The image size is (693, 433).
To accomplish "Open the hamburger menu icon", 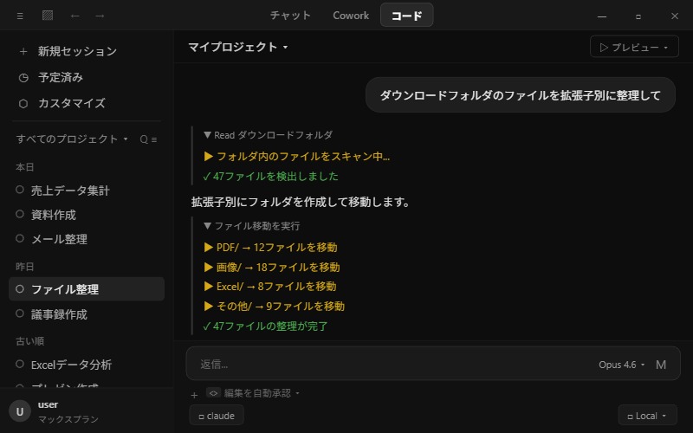I will point(20,16).
